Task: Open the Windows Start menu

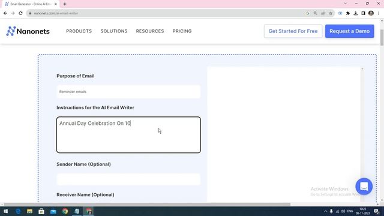Action: (x=5, y=211)
